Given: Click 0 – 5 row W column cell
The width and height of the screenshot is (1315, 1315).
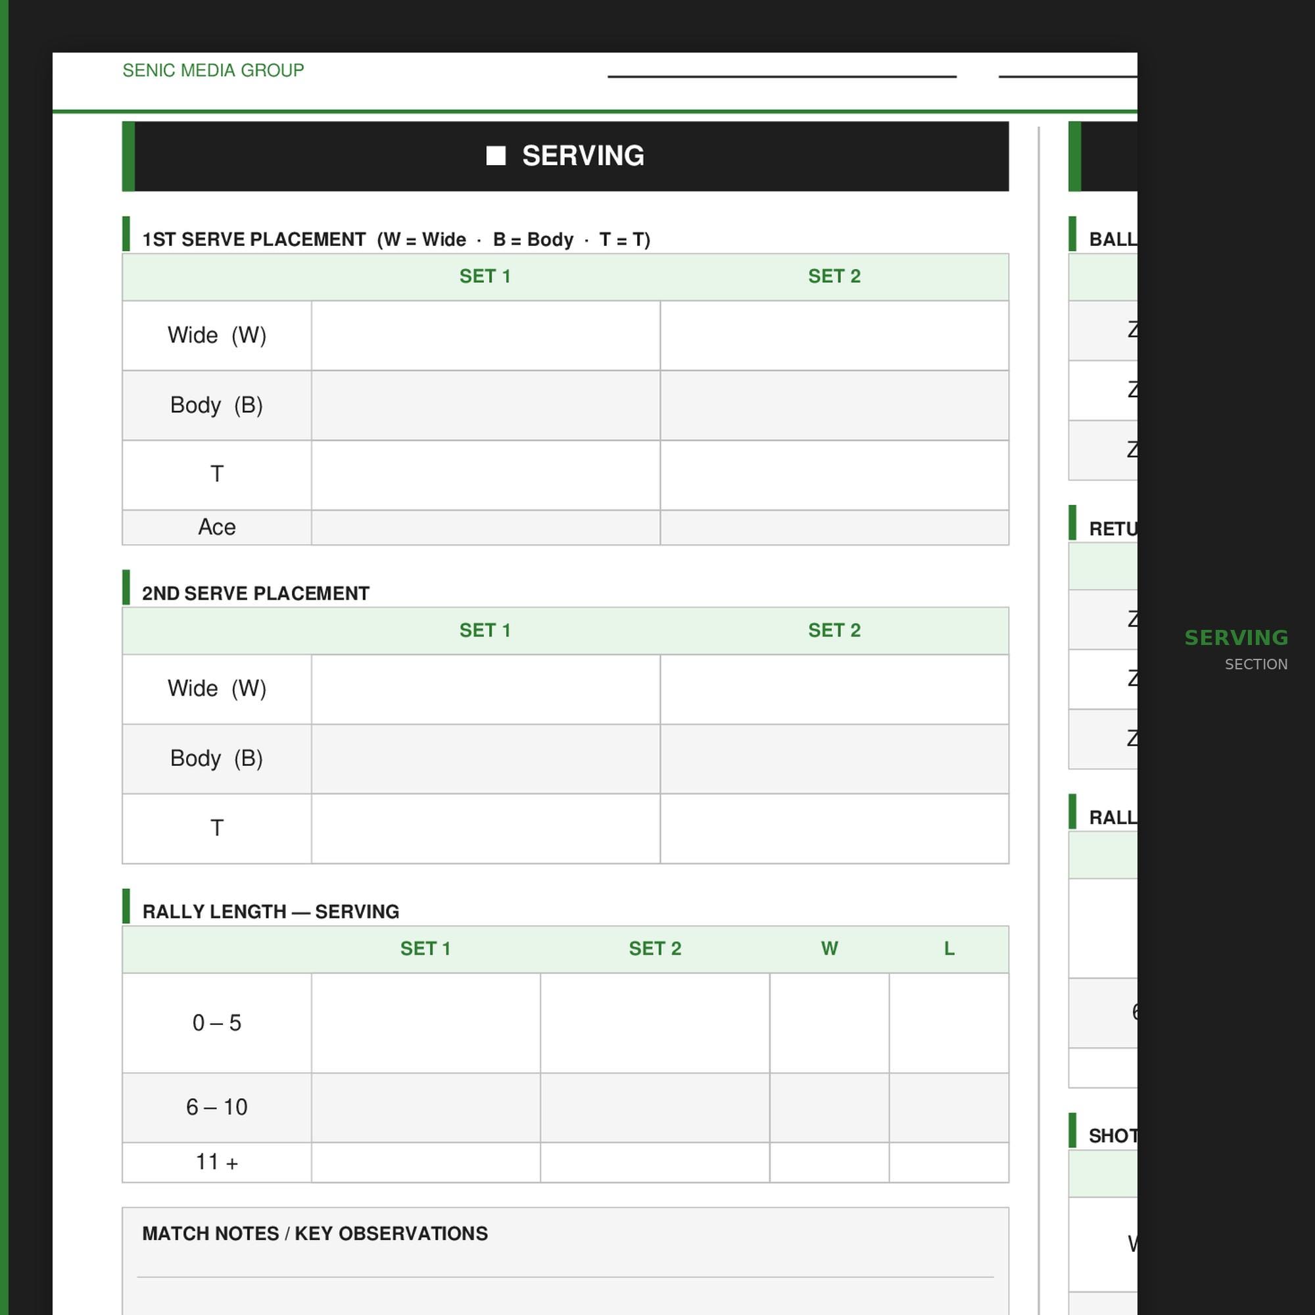Looking at the screenshot, I should [x=830, y=1023].
